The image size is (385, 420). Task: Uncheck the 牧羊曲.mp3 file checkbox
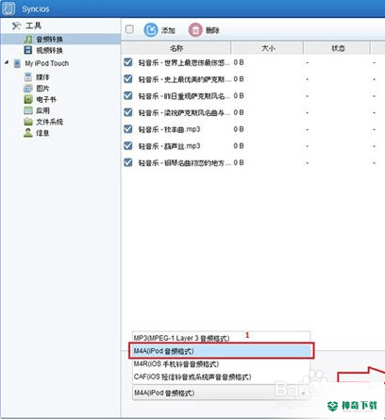128,129
